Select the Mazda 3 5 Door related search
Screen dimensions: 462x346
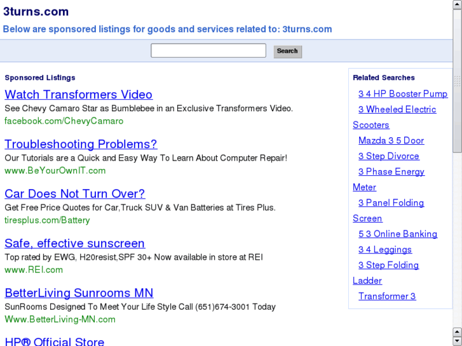coord(391,140)
